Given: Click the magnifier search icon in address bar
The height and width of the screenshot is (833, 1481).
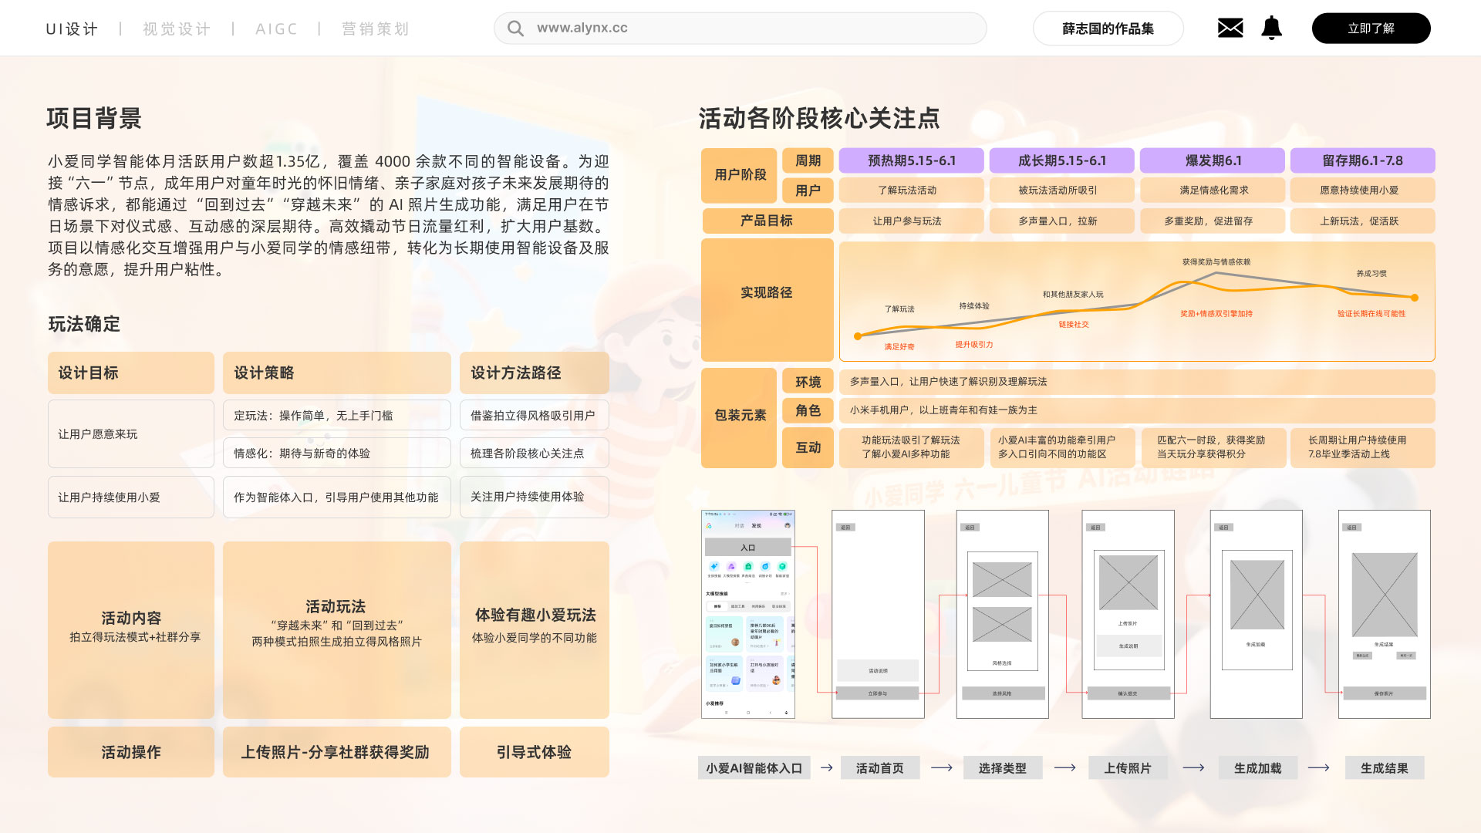Looking at the screenshot, I should coord(515,29).
